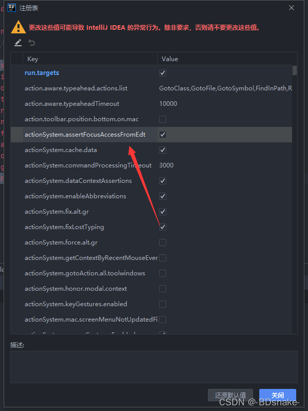Close the registry dialog with the X button
This screenshot has height=411, width=308.
[292, 8]
